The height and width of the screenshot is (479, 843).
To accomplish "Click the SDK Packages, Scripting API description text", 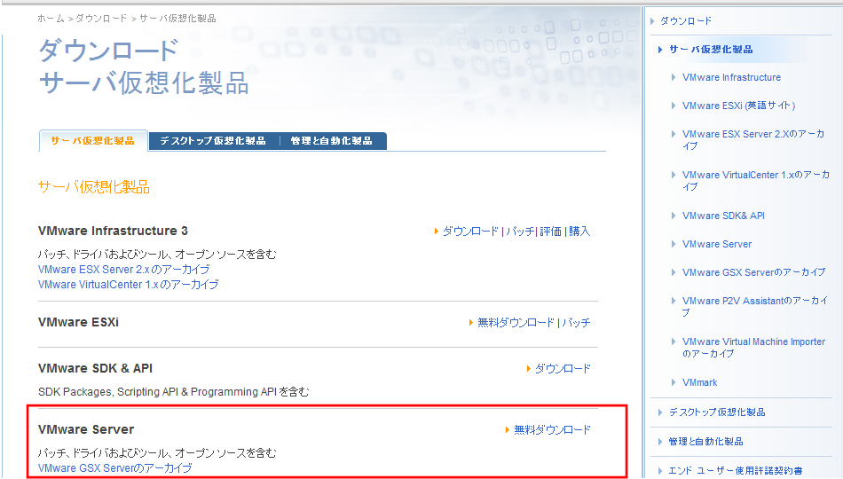I will click(174, 392).
